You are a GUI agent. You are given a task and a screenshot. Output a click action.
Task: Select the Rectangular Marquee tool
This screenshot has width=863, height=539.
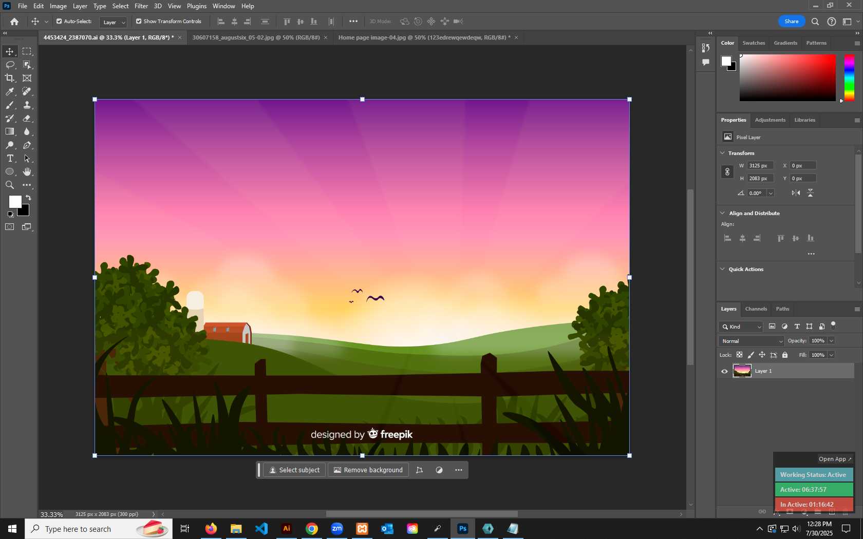[27, 51]
